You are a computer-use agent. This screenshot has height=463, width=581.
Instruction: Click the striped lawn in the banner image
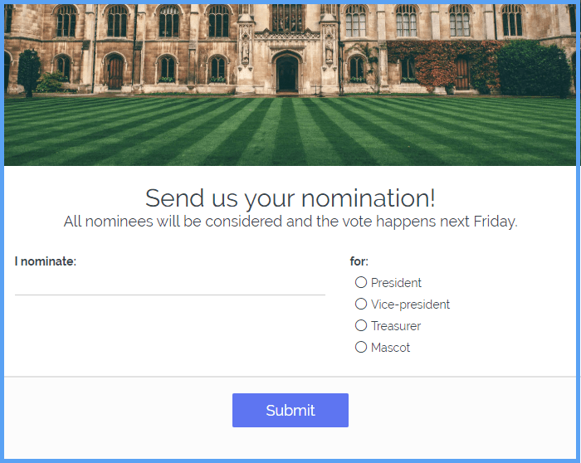coord(290,133)
